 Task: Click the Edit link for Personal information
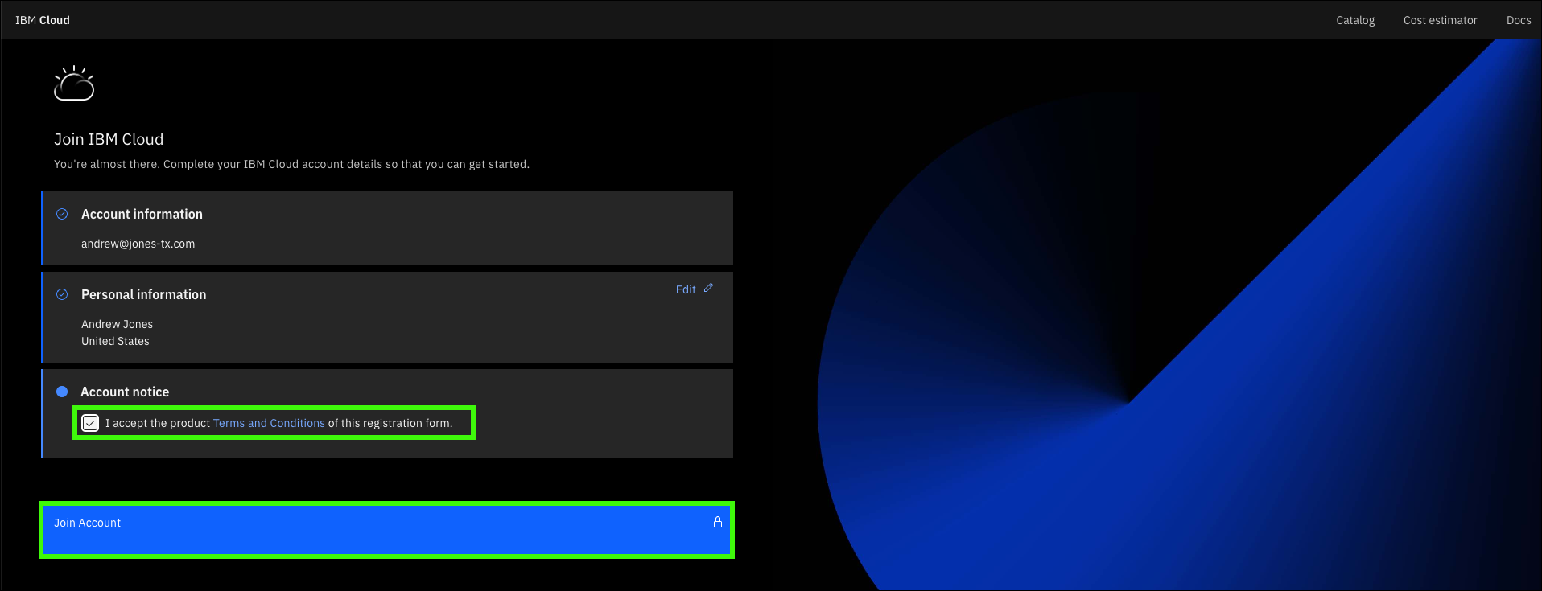(686, 289)
